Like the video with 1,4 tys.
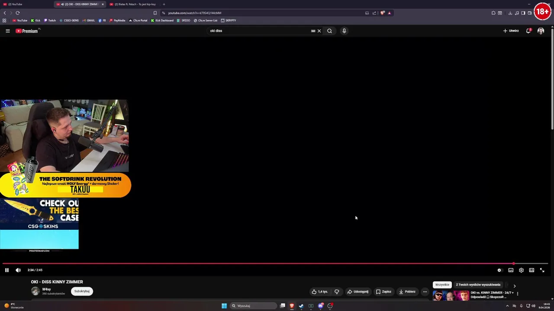The image size is (554, 311). (x=320, y=292)
